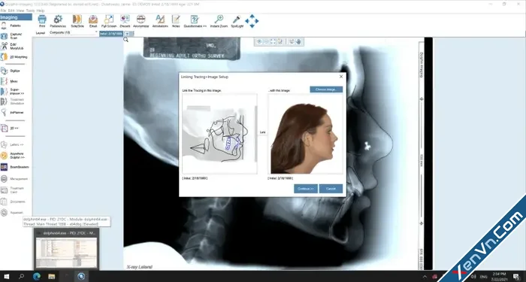Open the Initial timepoint dropdown arrow
526x282 pixels.
(127, 34)
